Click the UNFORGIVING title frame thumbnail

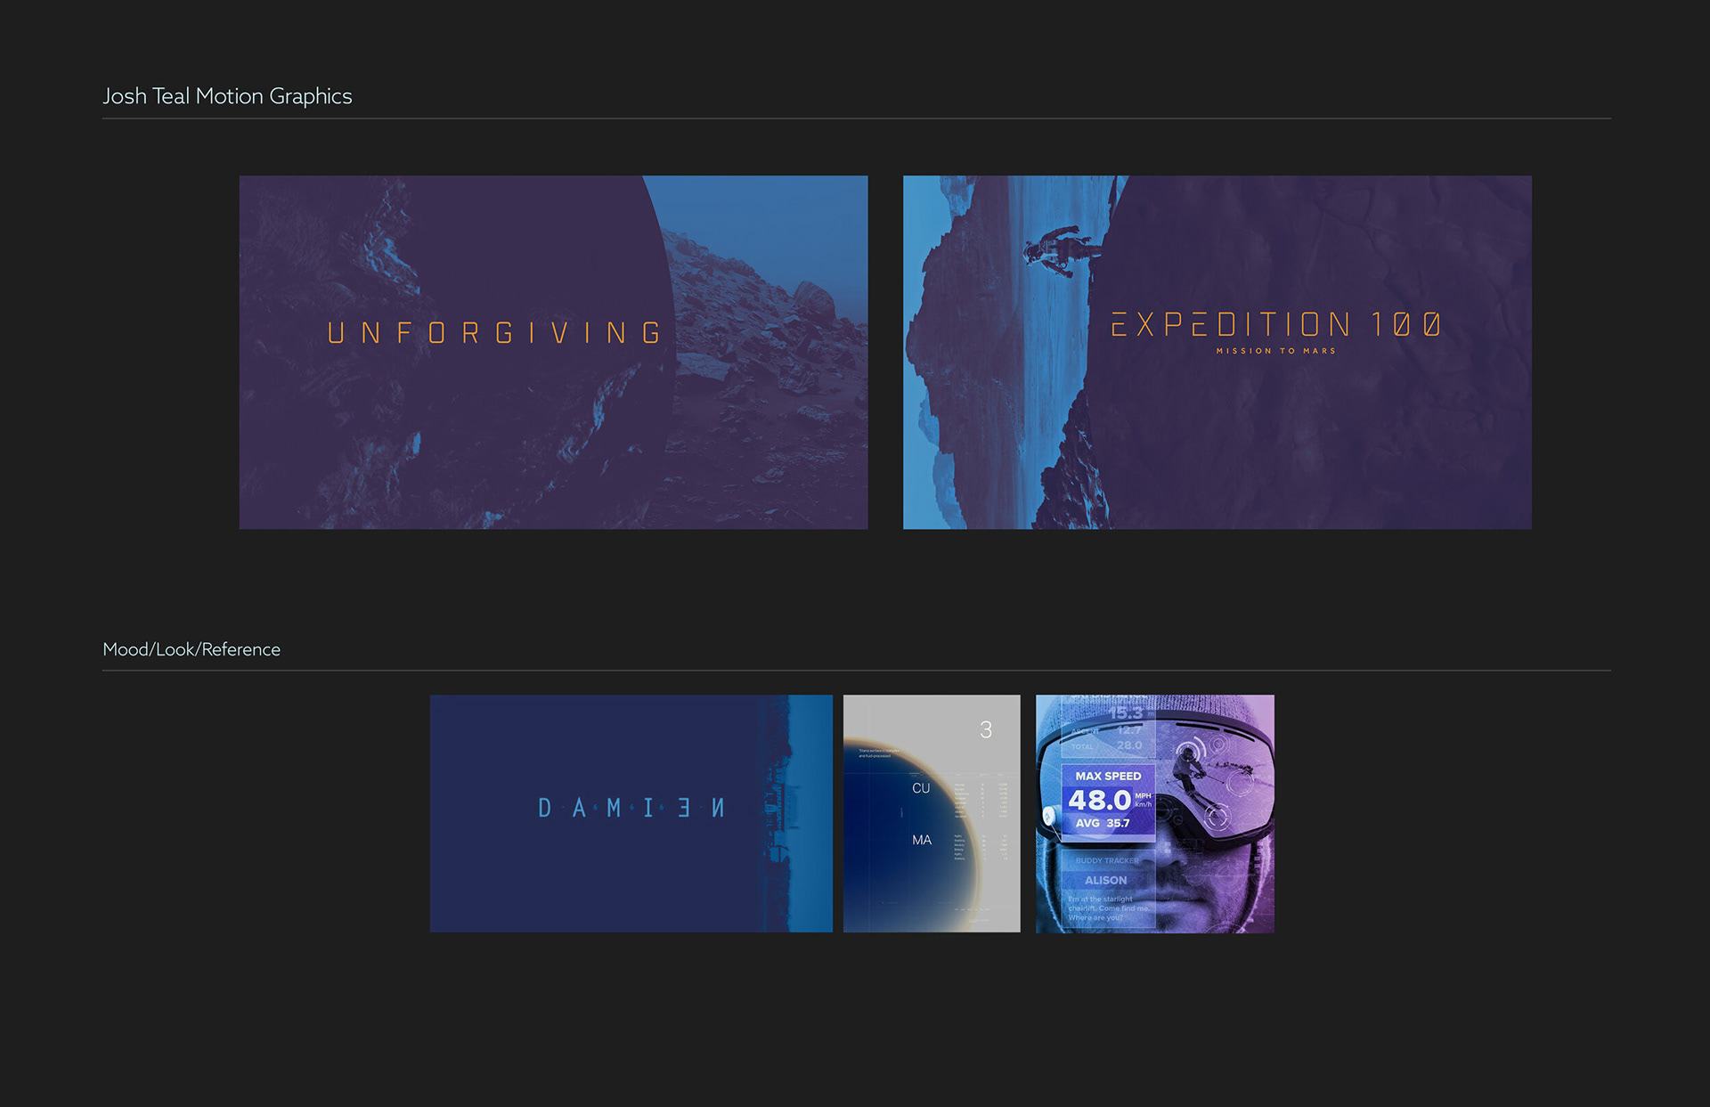point(553,352)
